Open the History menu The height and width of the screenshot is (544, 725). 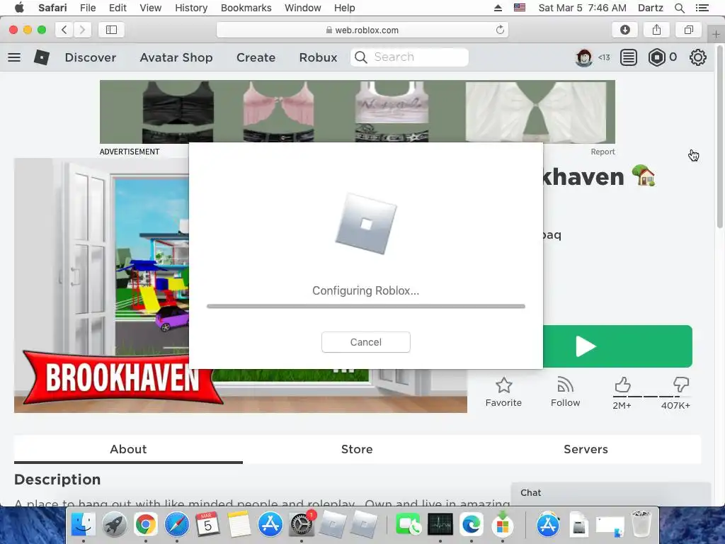191,8
